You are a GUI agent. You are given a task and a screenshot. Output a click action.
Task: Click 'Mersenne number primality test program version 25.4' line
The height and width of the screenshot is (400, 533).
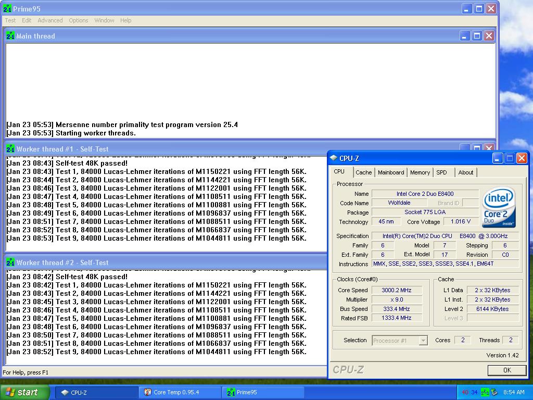click(x=147, y=124)
